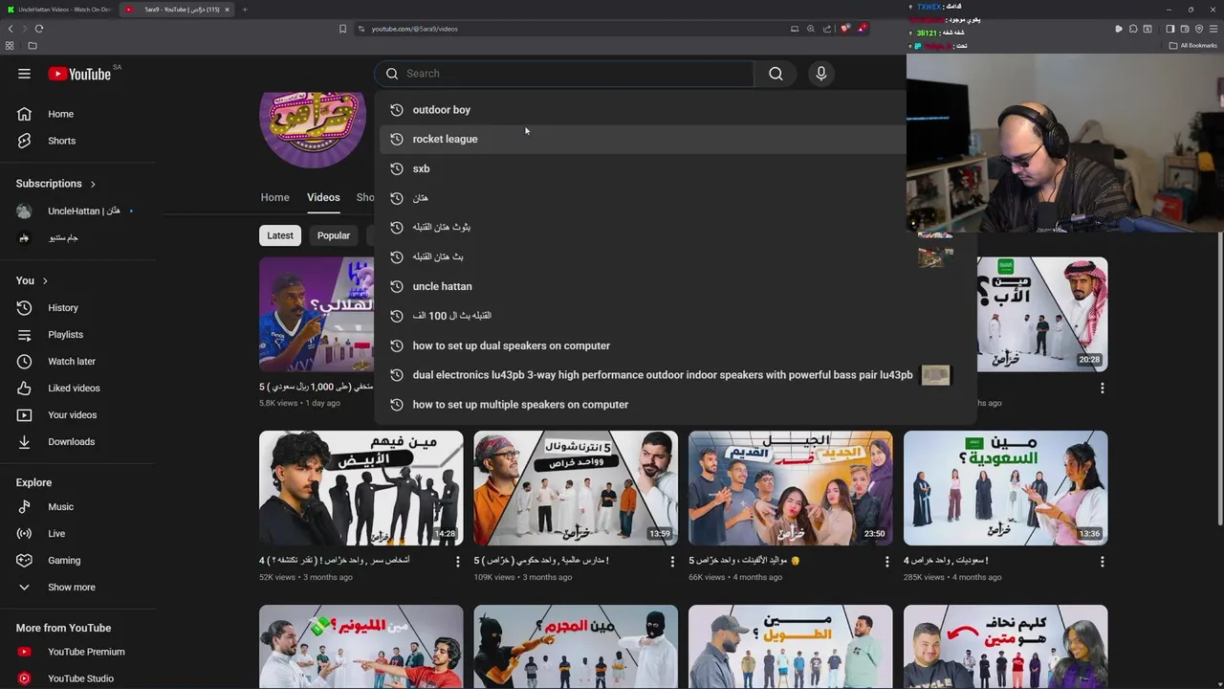Open the browser extensions puzzle icon

click(1133, 29)
